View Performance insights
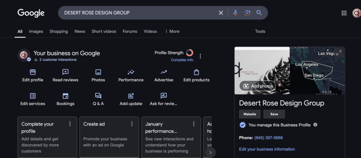This screenshot has height=158, width=361. pyautogui.click(x=131, y=76)
